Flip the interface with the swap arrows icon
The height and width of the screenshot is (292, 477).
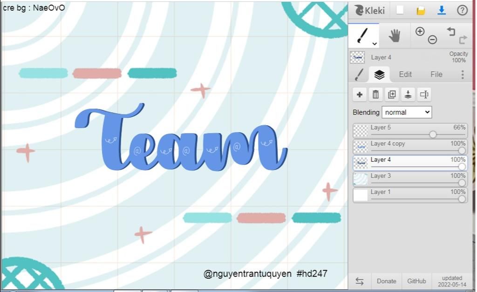(x=360, y=281)
